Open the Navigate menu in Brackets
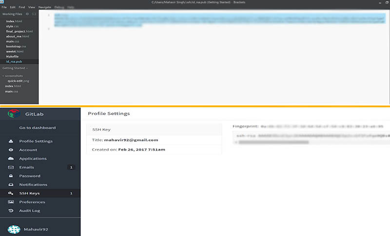The image size is (390, 236). [45, 7]
